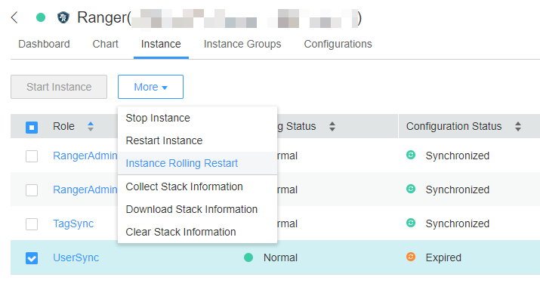
Task: Select Instance Rolling Restart menu item
Action: (x=197, y=163)
